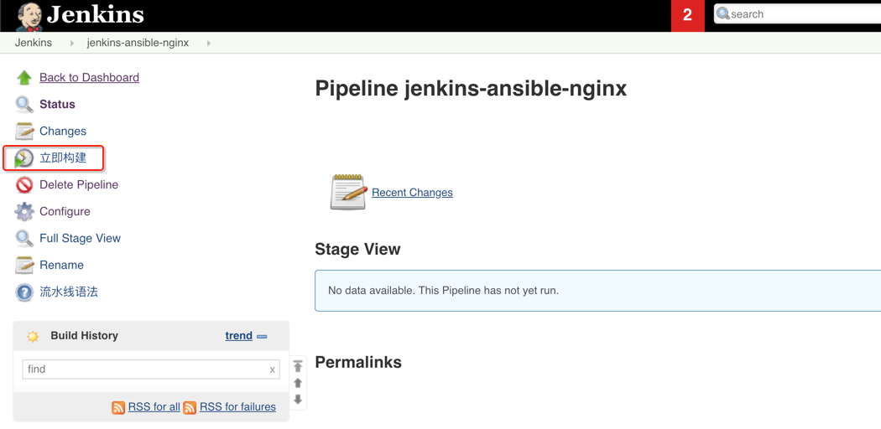Open the Build History trend link
Screen dimensions: 881x429
pos(238,335)
